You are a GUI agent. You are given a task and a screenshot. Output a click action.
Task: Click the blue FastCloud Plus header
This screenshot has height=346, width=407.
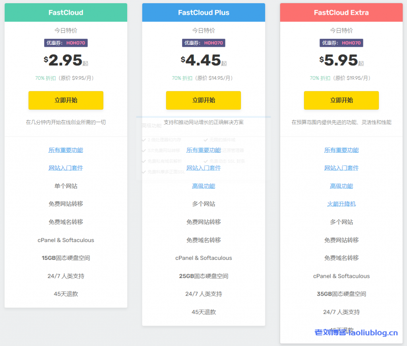[203, 13]
